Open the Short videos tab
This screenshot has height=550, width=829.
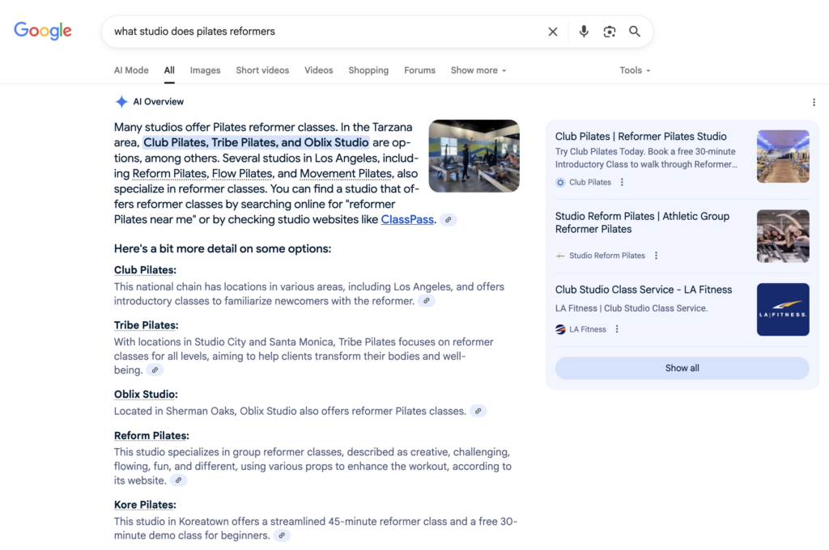[262, 70]
